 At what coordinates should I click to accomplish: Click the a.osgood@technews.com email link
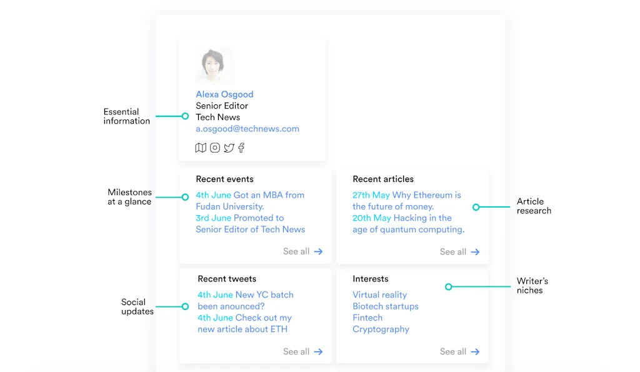tap(247, 129)
